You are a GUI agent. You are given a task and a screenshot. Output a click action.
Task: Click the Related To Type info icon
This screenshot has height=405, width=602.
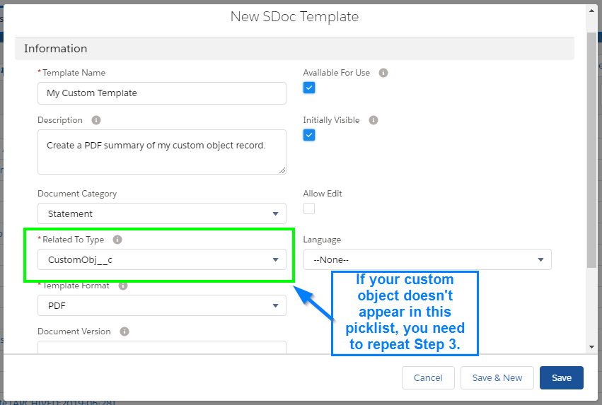(117, 240)
